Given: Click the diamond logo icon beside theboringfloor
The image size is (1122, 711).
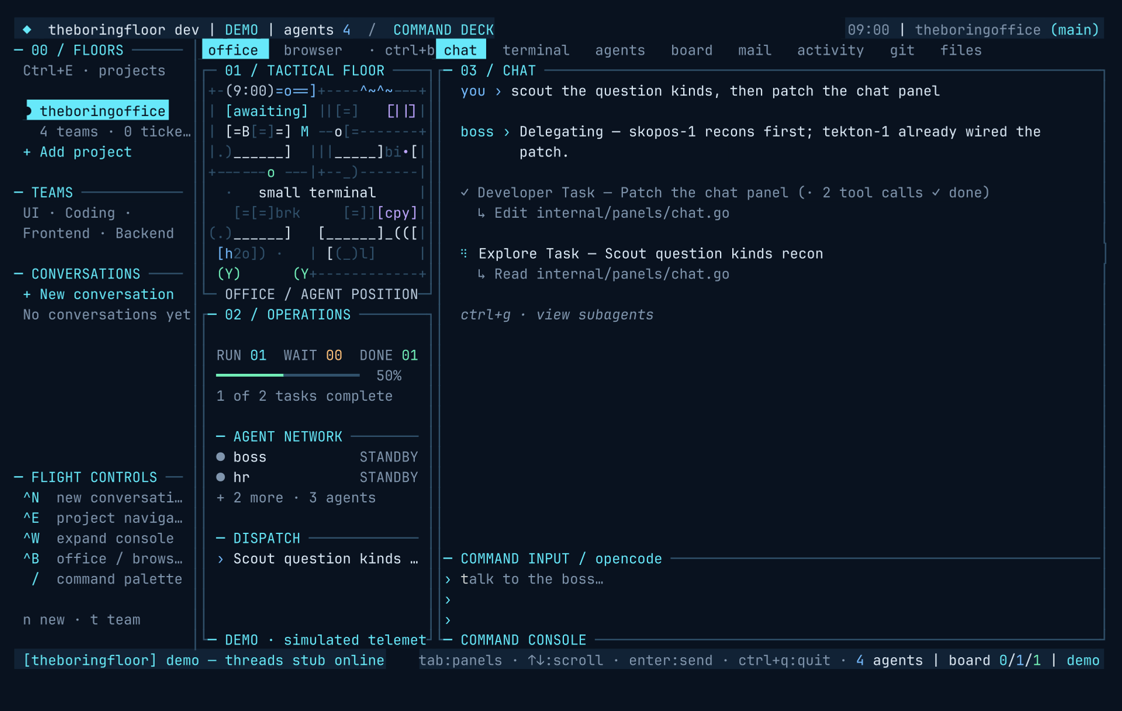Looking at the screenshot, I should pyautogui.click(x=27, y=30).
